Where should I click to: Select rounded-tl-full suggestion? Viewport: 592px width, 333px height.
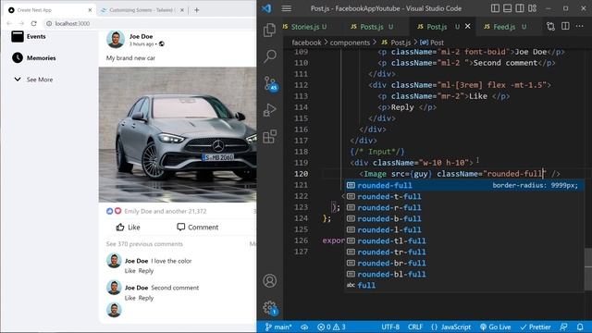click(x=464, y=240)
